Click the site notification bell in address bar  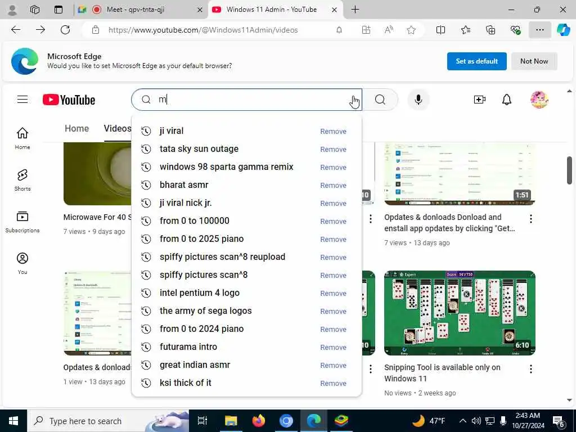click(x=339, y=30)
